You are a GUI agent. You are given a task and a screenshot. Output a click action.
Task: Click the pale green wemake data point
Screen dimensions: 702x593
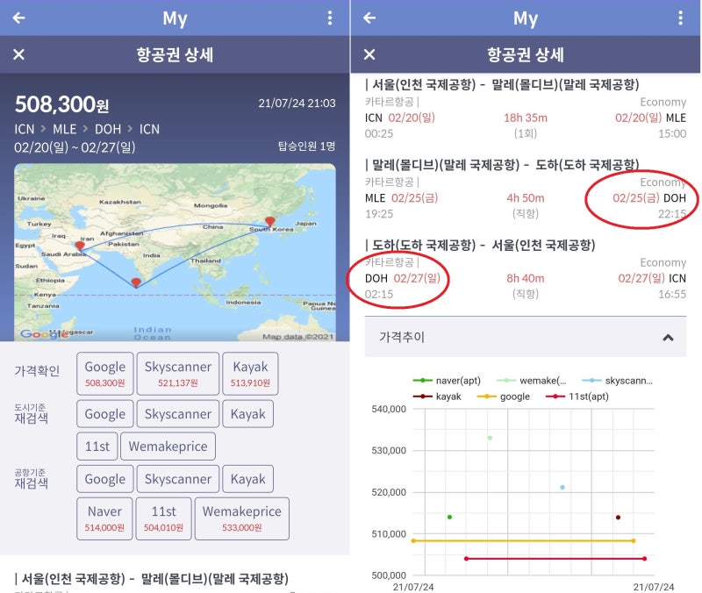(x=490, y=438)
